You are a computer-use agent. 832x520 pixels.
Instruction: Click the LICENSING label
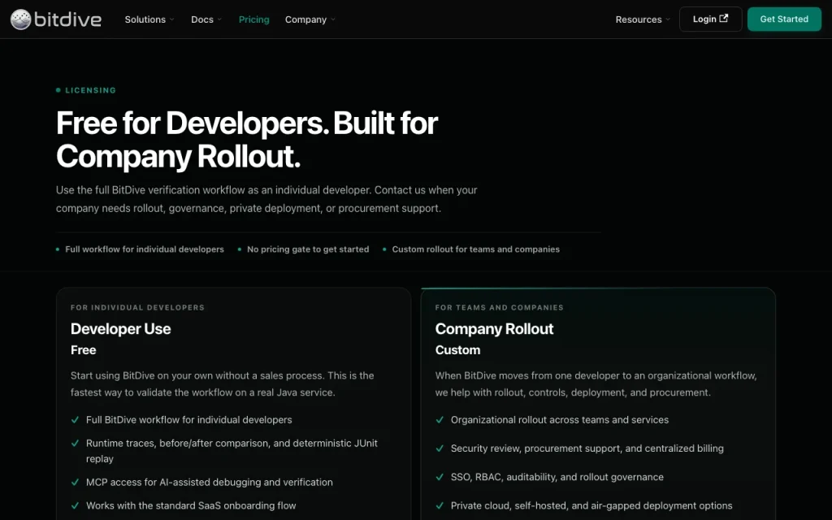(90, 90)
